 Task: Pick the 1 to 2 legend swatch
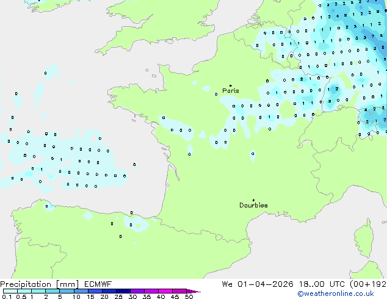point(38,291)
